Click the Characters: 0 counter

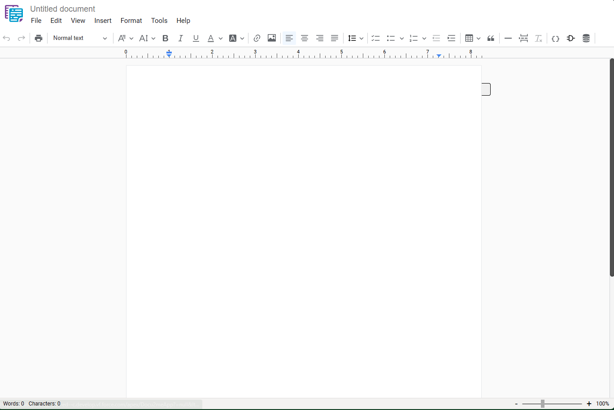click(44, 404)
